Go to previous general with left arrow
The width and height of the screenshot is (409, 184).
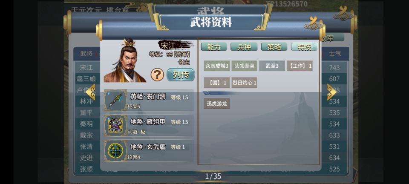(90, 92)
